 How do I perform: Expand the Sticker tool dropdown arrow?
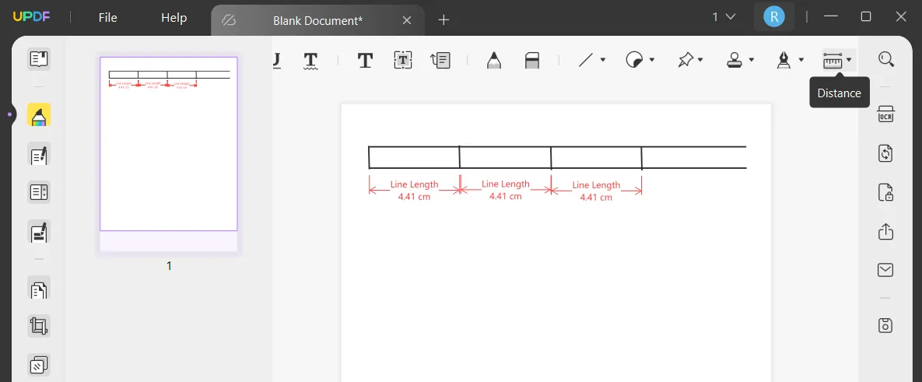[651, 60]
